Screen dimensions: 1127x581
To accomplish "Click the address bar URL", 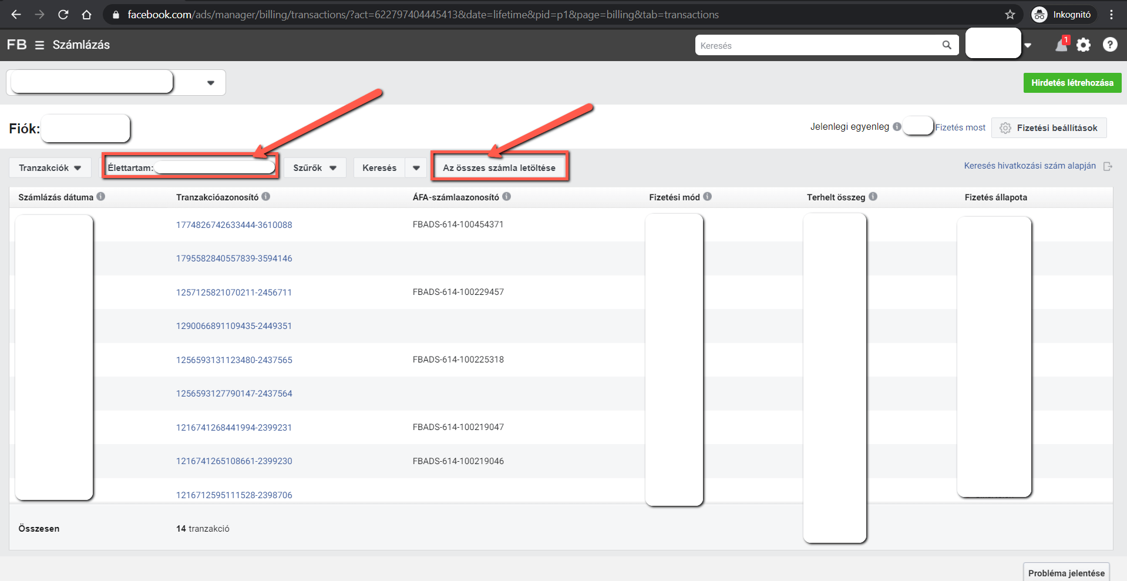I will click(423, 15).
